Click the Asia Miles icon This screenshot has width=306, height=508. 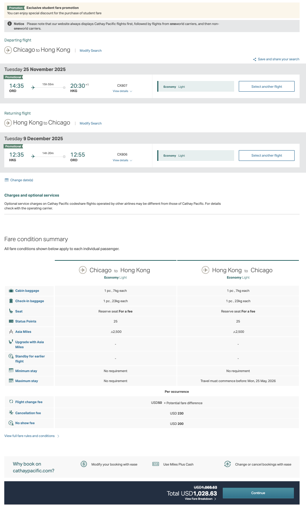click(11, 332)
